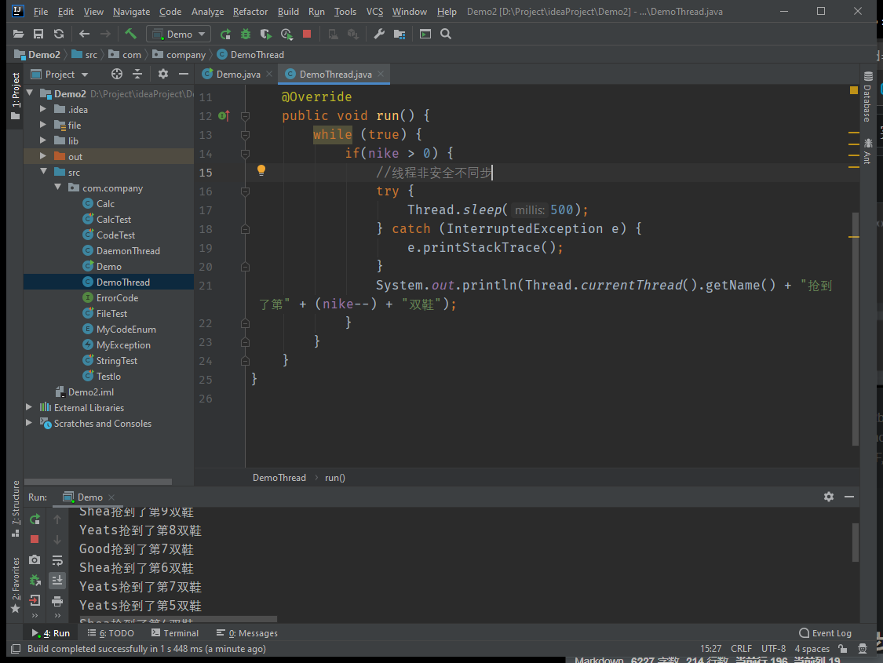Open settings with the wrench icon

379,35
